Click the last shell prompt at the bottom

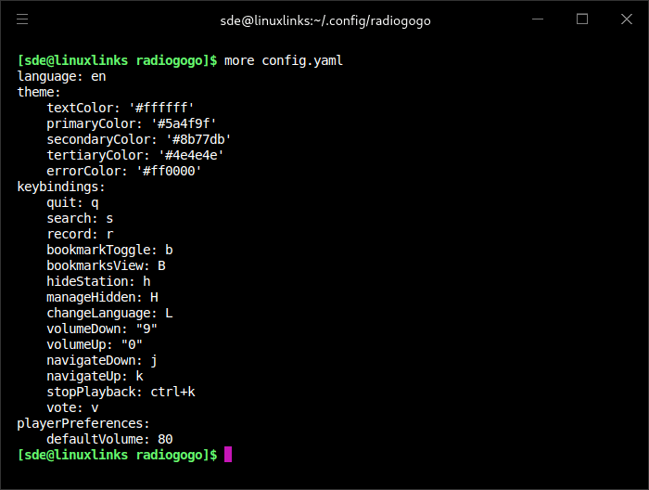coord(117,455)
